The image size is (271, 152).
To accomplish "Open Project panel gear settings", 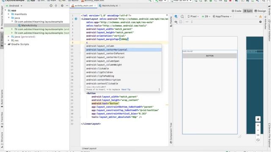I will [x=62, y=5].
